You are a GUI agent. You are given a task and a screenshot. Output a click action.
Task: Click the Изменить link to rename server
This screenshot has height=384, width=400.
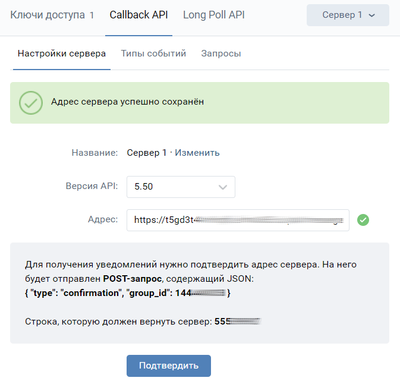tap(197, 153)
